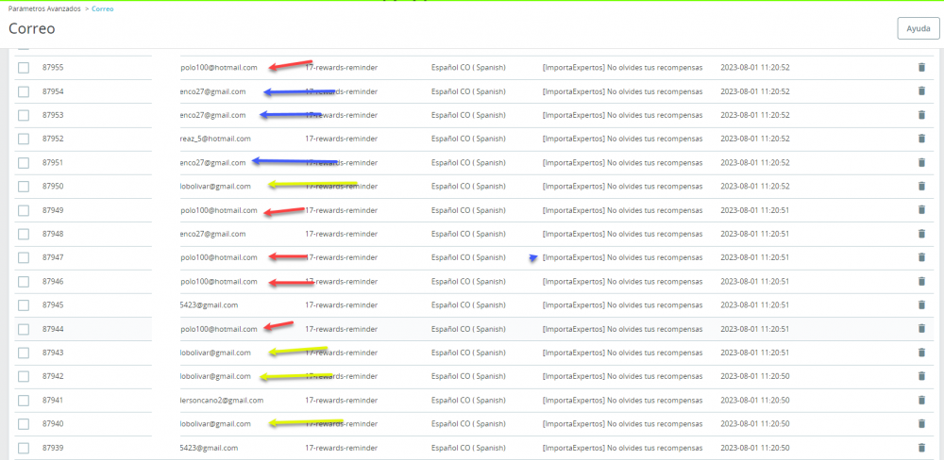
Task: Delete email row 87947 with trash icon
Action: pos(920,257)
